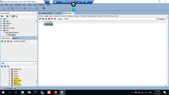
Task: Click the Rollback Changes icon
Action: click(55, 19)
